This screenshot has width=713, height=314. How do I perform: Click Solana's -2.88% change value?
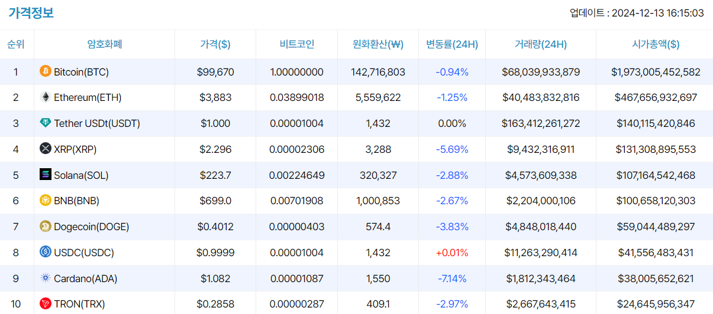tap(452, 175)
